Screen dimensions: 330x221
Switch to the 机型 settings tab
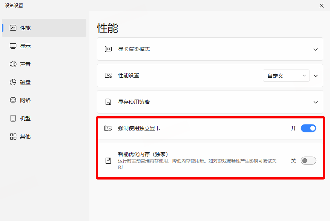25,118
